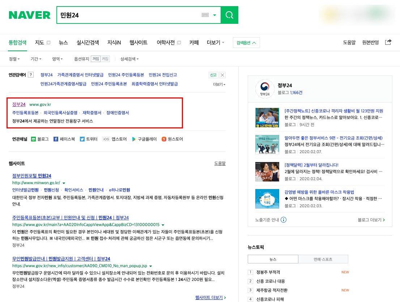Open the 정부24 www.gov.kr result title
400x302 pixels.
click(x=19, y=104)
